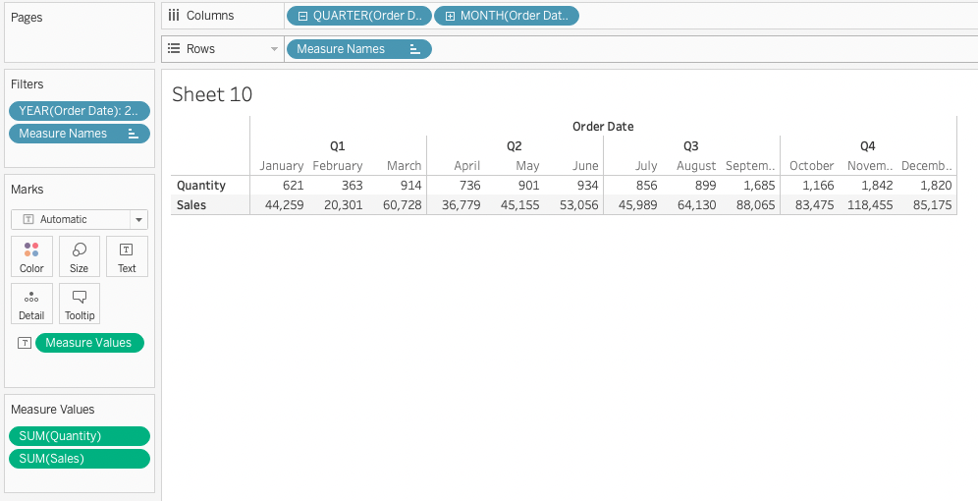Click the Columns shelf icon
This screenshot has width=978, height=501.
pyautogui.click(x=174, y=16)
